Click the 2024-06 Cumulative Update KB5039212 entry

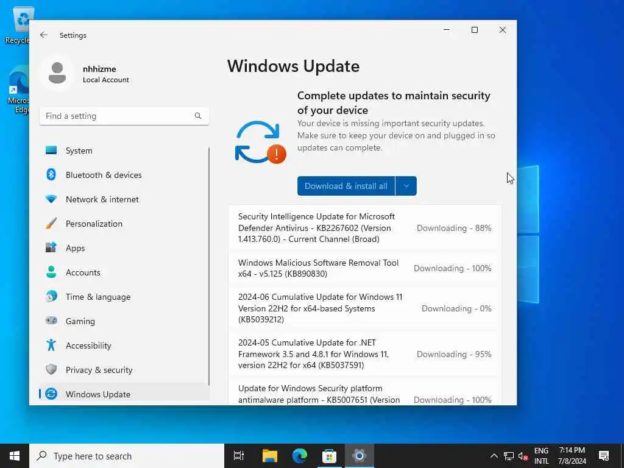pos(364,308)
